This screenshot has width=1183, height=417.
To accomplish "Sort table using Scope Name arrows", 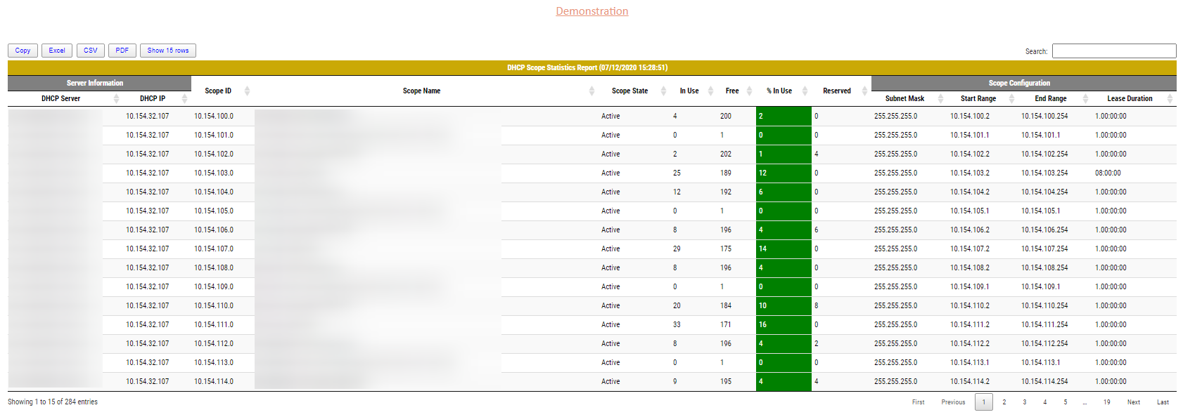I will click(x=591, y=91).
